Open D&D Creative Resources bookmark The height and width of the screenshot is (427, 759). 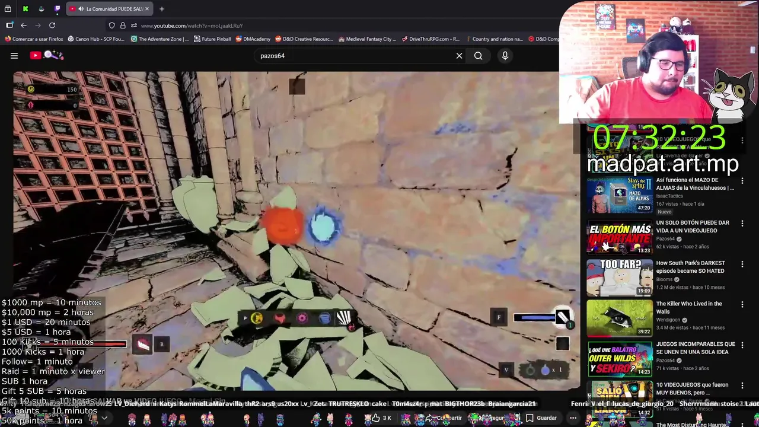pos(304,39)
